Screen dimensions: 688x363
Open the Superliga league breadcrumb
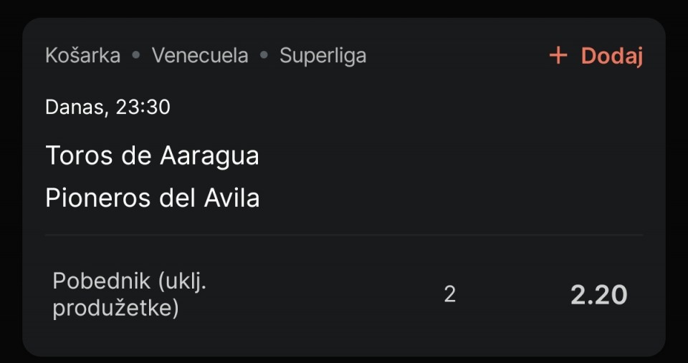coord(323,57)
